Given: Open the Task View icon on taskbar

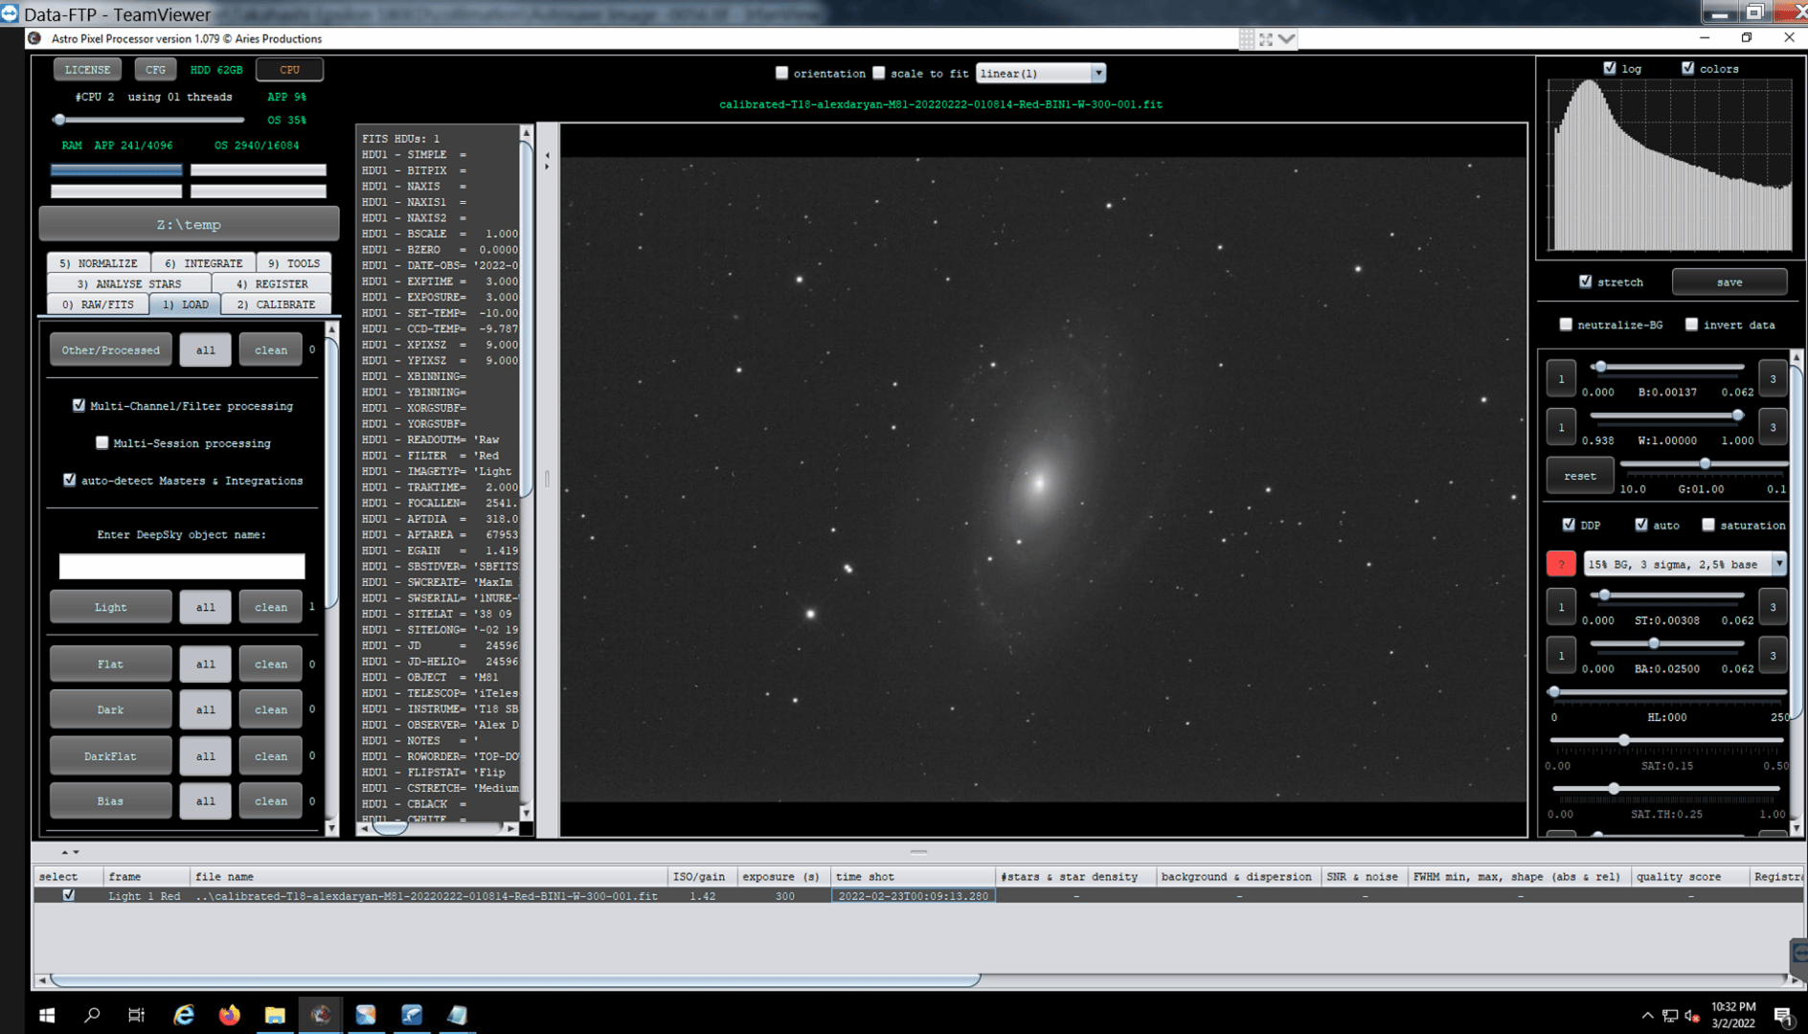Looking at the screenshot, I should (137, 1015).
